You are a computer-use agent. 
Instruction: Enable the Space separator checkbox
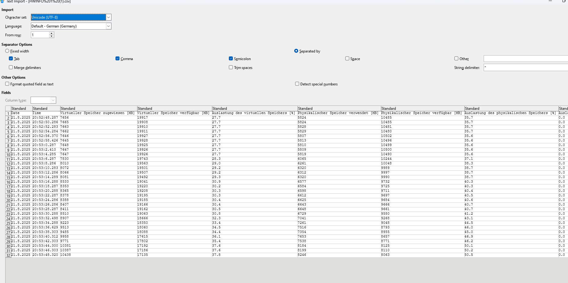point(347,59)
